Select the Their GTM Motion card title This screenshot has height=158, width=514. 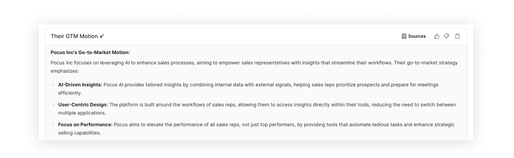tap(74, 36)
